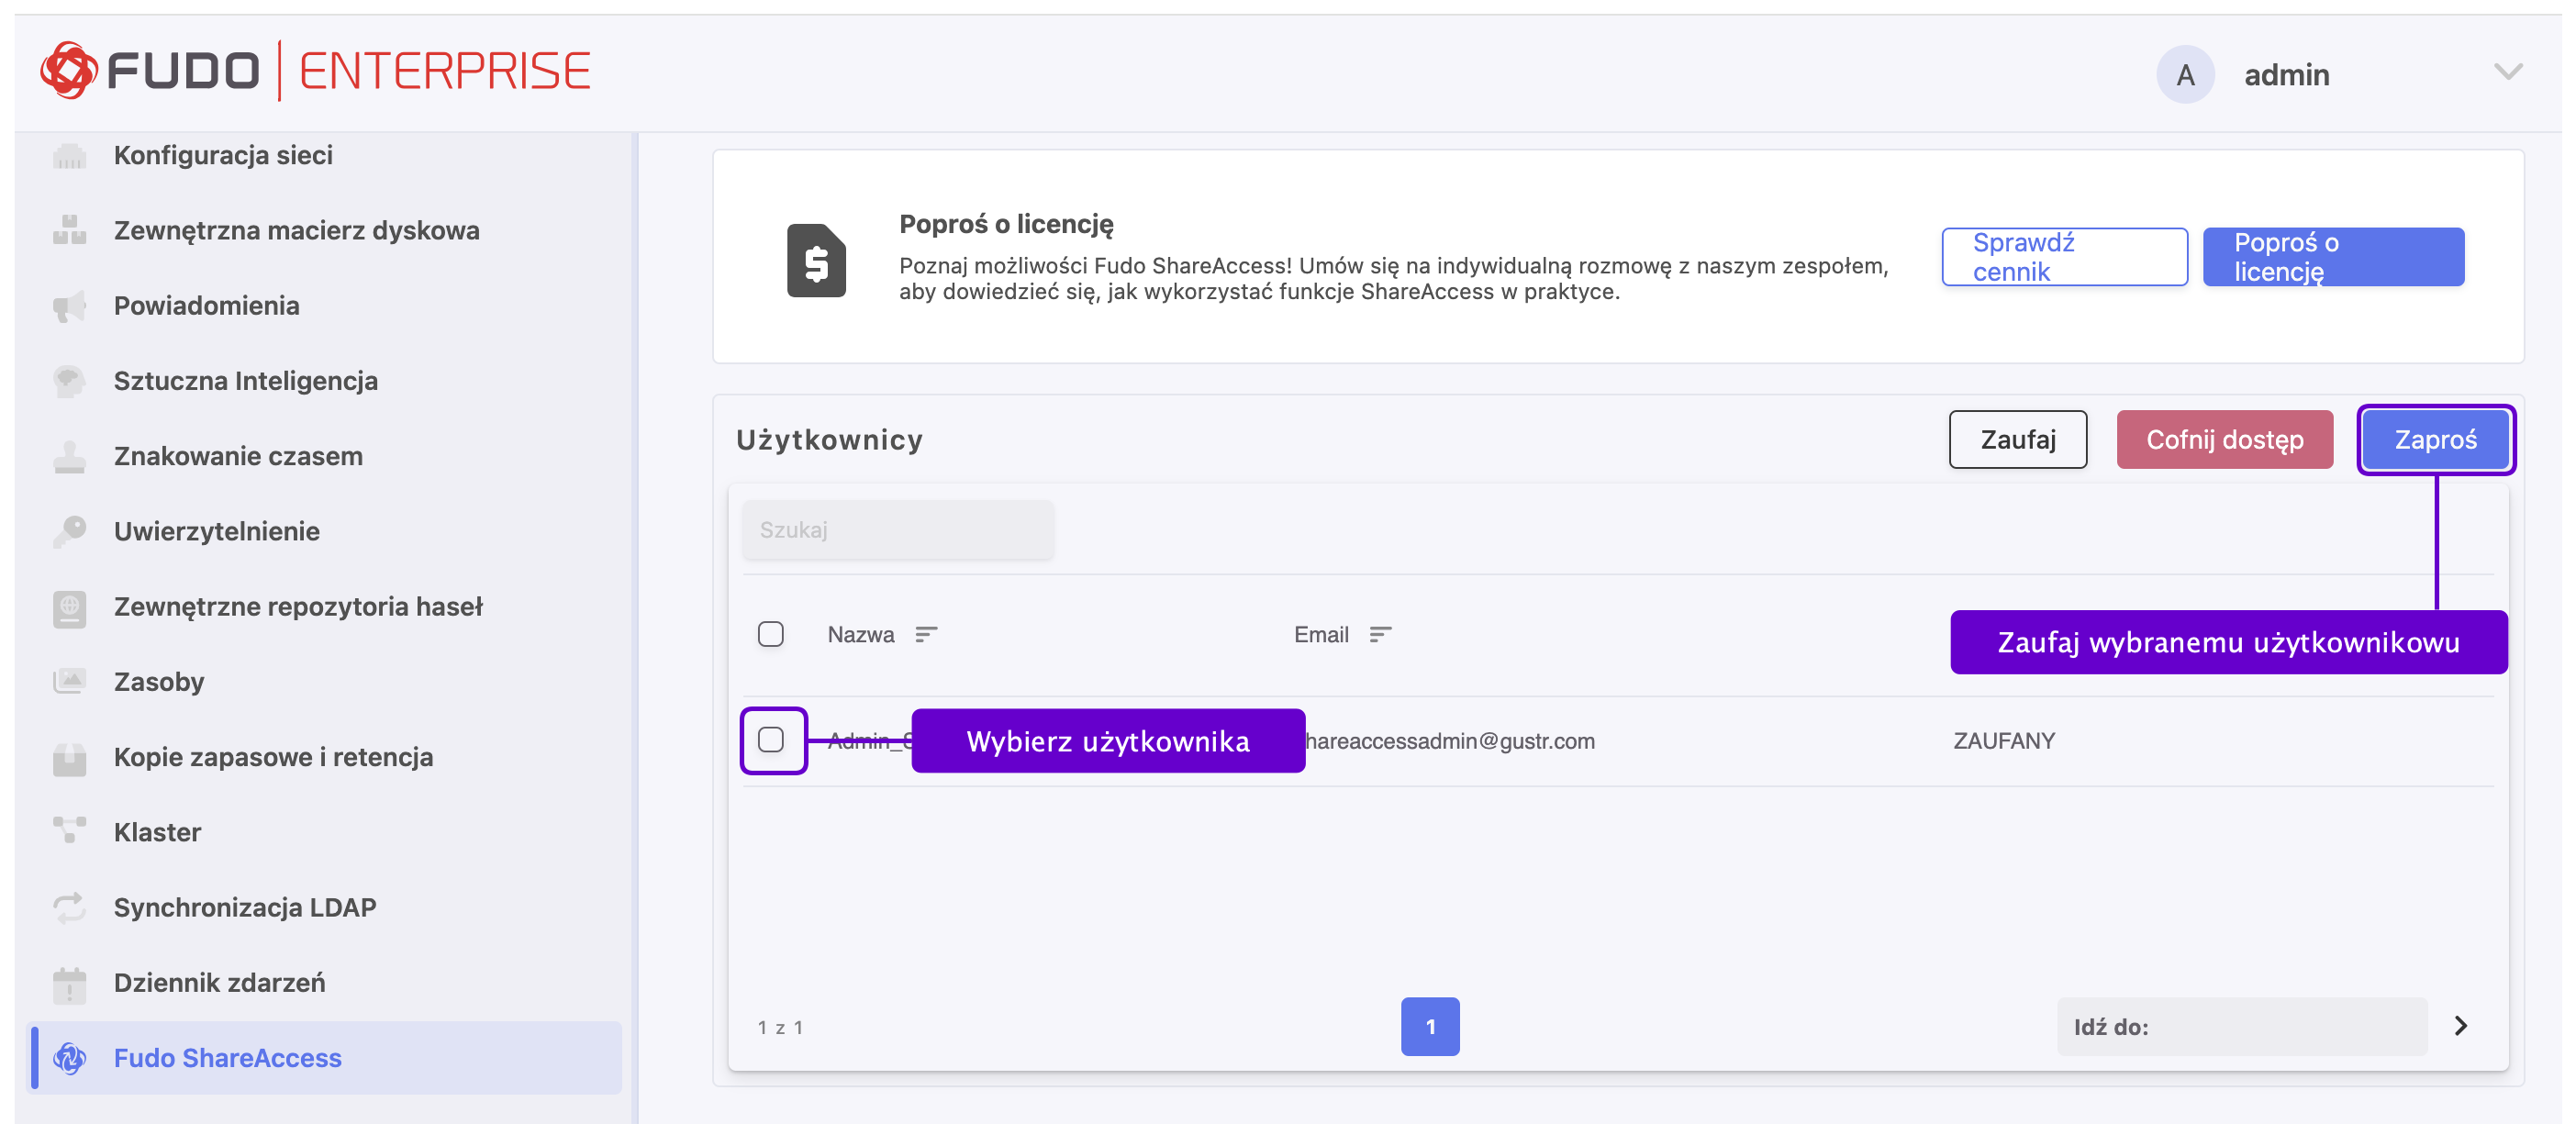Click the Synchronizacja LDAP sync arrows icon
The image size is (2576, 1146).
tap(69, 907)
